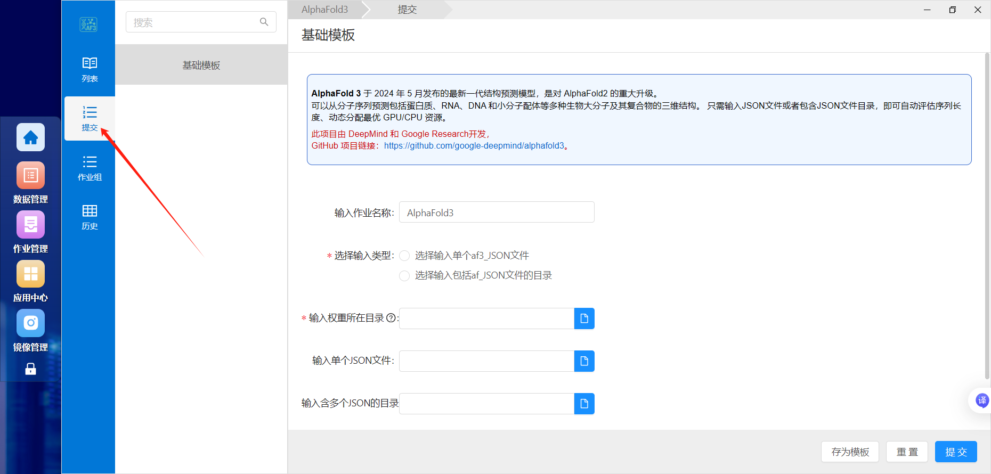The image size is (991, 474).
Task: Click the floating 译 translate icon
Action: pos(981,400)
